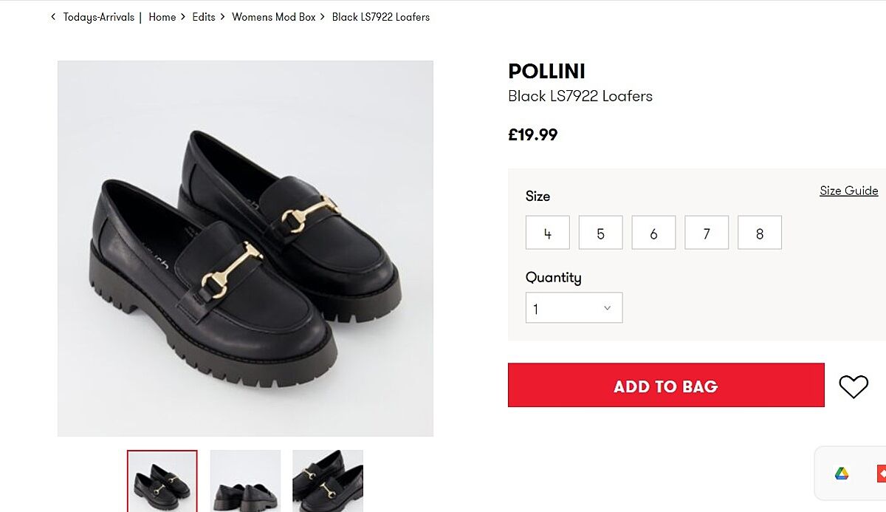This screenshot has width=886, height=512.
Task: Click the red icon beside Google Drive
Action: click(881, 474)
